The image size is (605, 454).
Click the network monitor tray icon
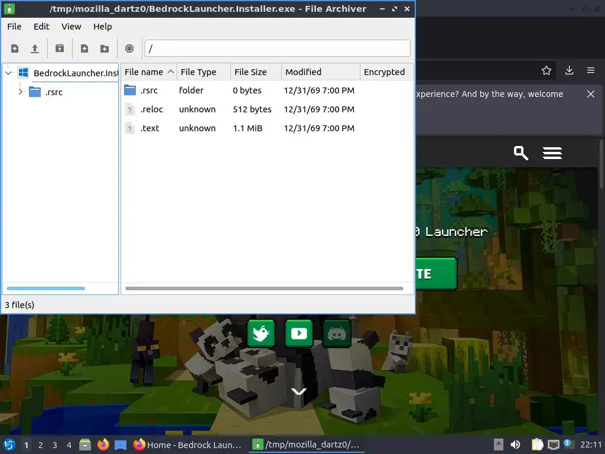(553, 445)
